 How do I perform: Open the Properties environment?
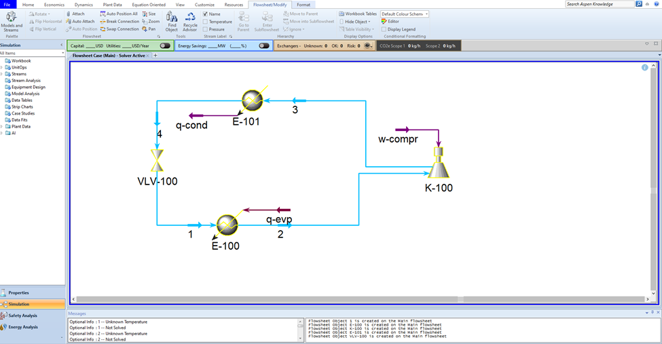click(x=33, y=292)
